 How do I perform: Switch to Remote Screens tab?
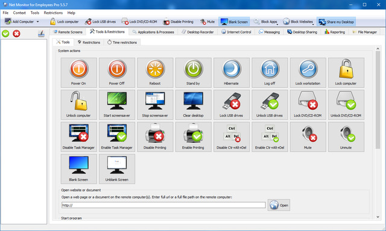(68, 32)
